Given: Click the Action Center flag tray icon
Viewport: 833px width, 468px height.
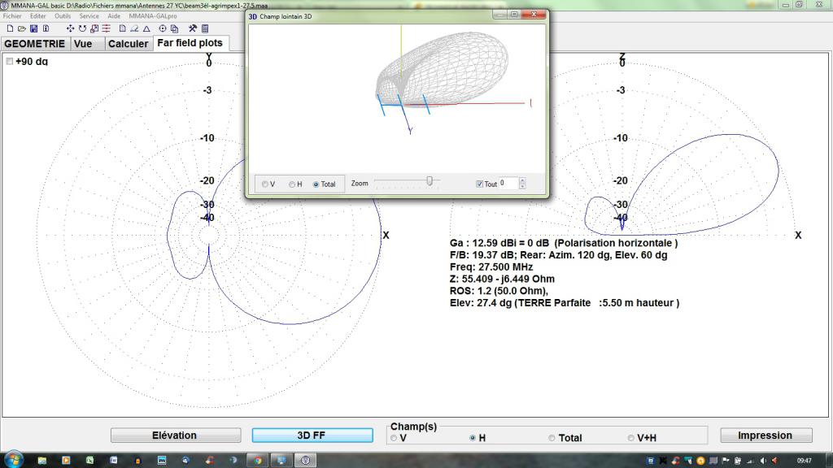Looking at the screenshot, I should click(726, 461).
